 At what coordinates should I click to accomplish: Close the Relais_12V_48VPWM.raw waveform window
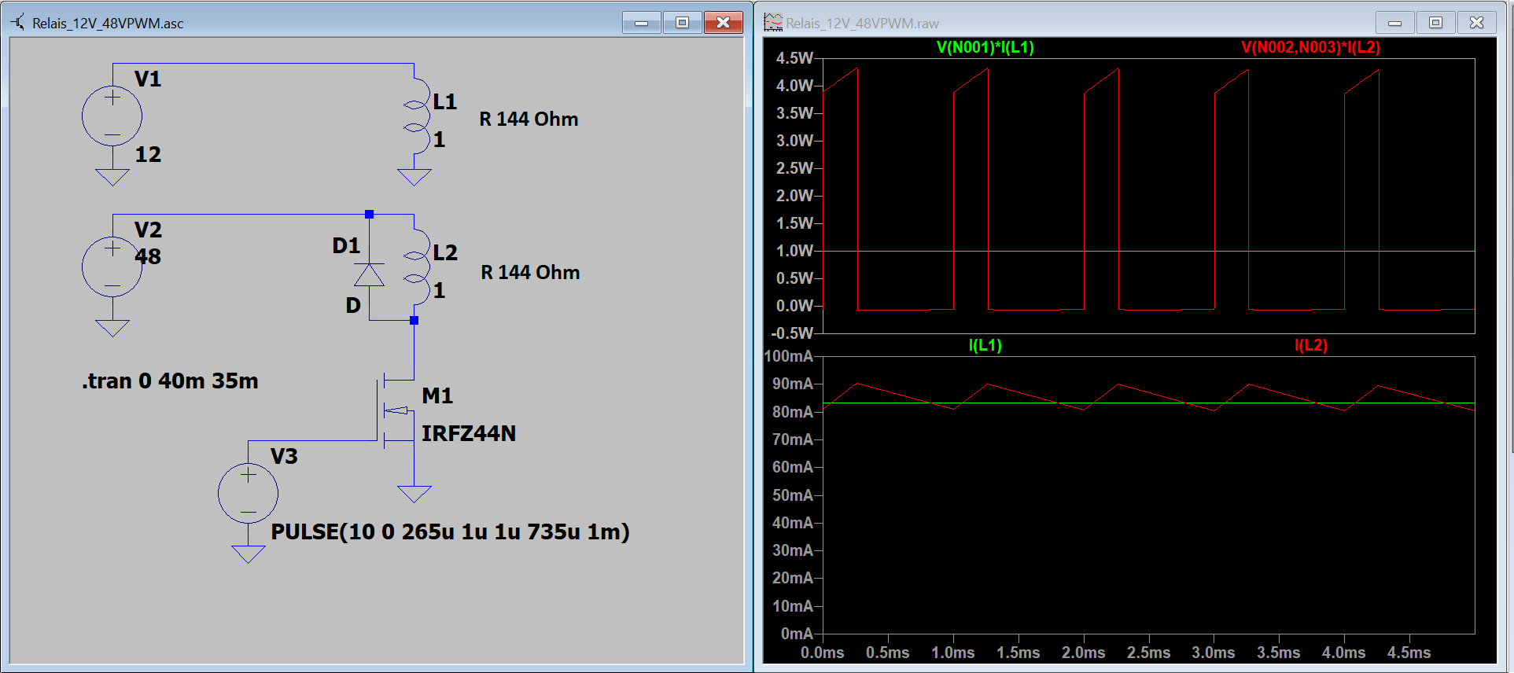click(1477, 23)
